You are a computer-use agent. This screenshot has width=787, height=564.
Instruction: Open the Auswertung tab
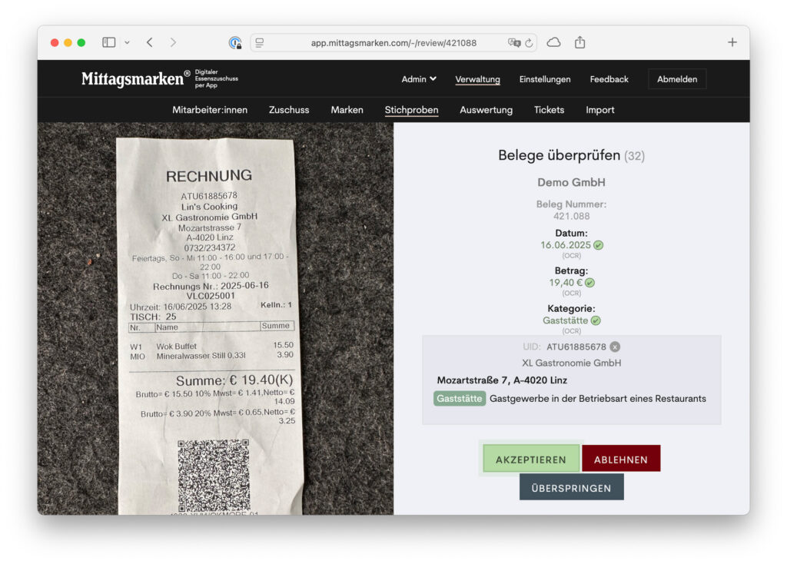pyautogui.click(x=486, y=110)
